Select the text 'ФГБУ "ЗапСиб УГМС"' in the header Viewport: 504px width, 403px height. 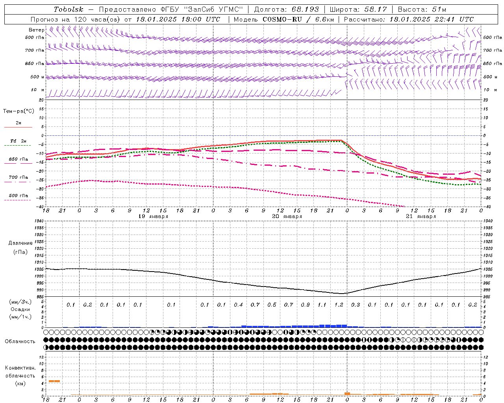point(202,9)
